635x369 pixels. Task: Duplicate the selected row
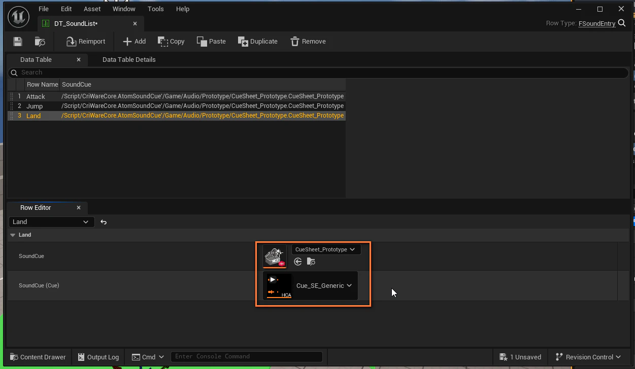pyautogui.click(x=257, y=42)
